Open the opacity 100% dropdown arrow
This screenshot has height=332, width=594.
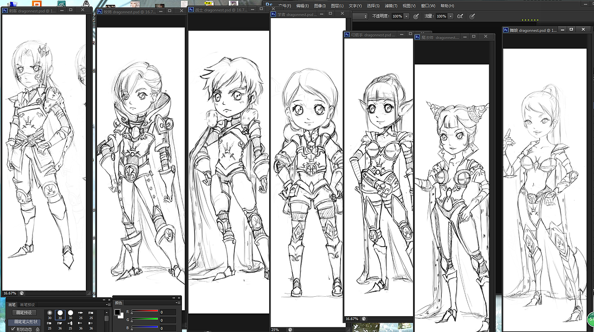[407, 16]
